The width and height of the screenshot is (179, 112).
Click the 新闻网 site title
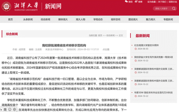53,6
